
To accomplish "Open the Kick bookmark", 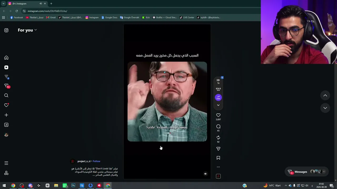I will [146, 18].
